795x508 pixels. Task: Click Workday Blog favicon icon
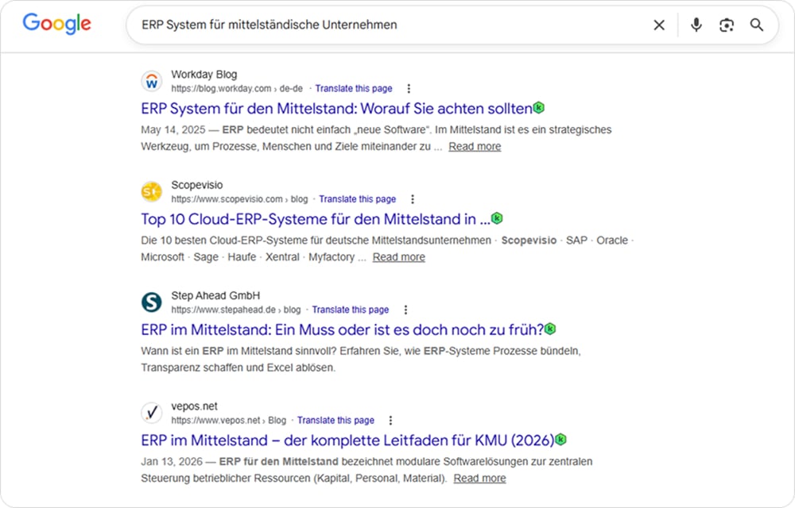tap(152, 82)
